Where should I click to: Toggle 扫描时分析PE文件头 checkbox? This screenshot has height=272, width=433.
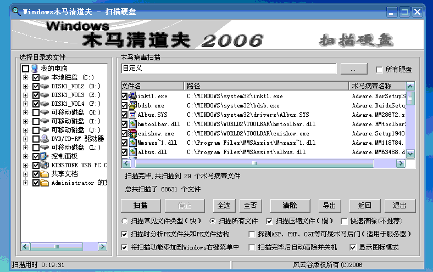[125, 234]
